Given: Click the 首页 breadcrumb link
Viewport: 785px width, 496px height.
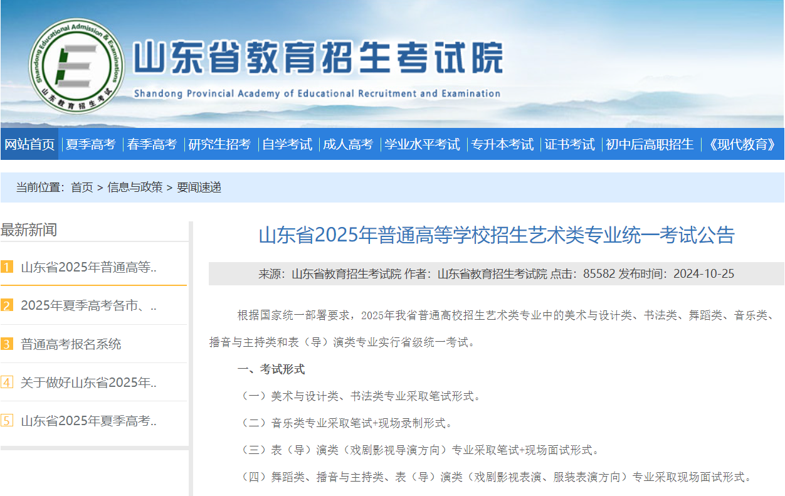Looking at the screenshot, I should coord(82,187).
